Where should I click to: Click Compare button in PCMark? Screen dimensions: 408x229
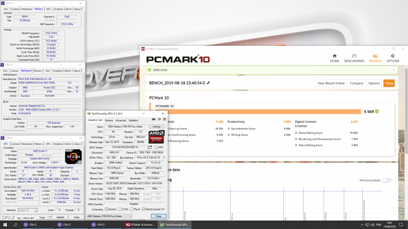356,83
